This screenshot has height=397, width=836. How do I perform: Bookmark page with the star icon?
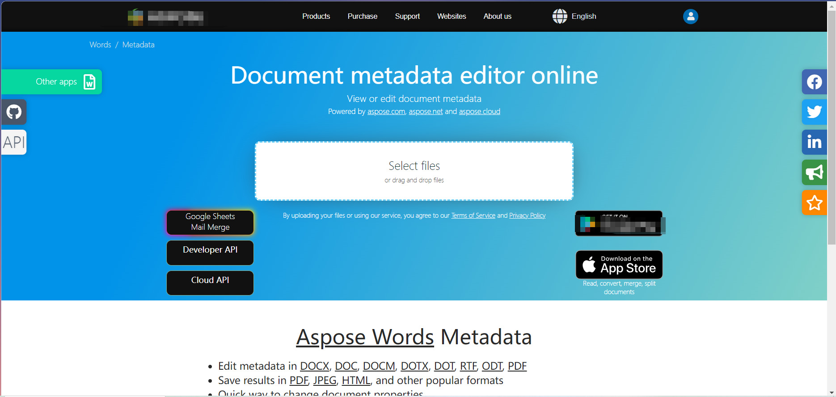814,203
